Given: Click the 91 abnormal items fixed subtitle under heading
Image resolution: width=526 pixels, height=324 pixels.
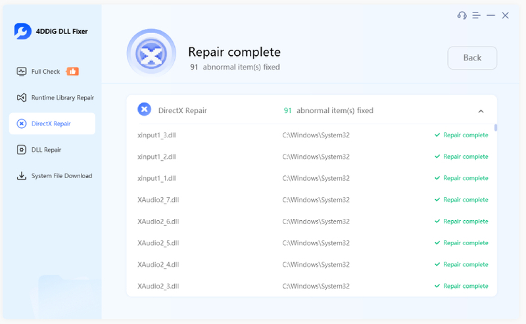Looking at the screenshot, I should coord(235,67).
